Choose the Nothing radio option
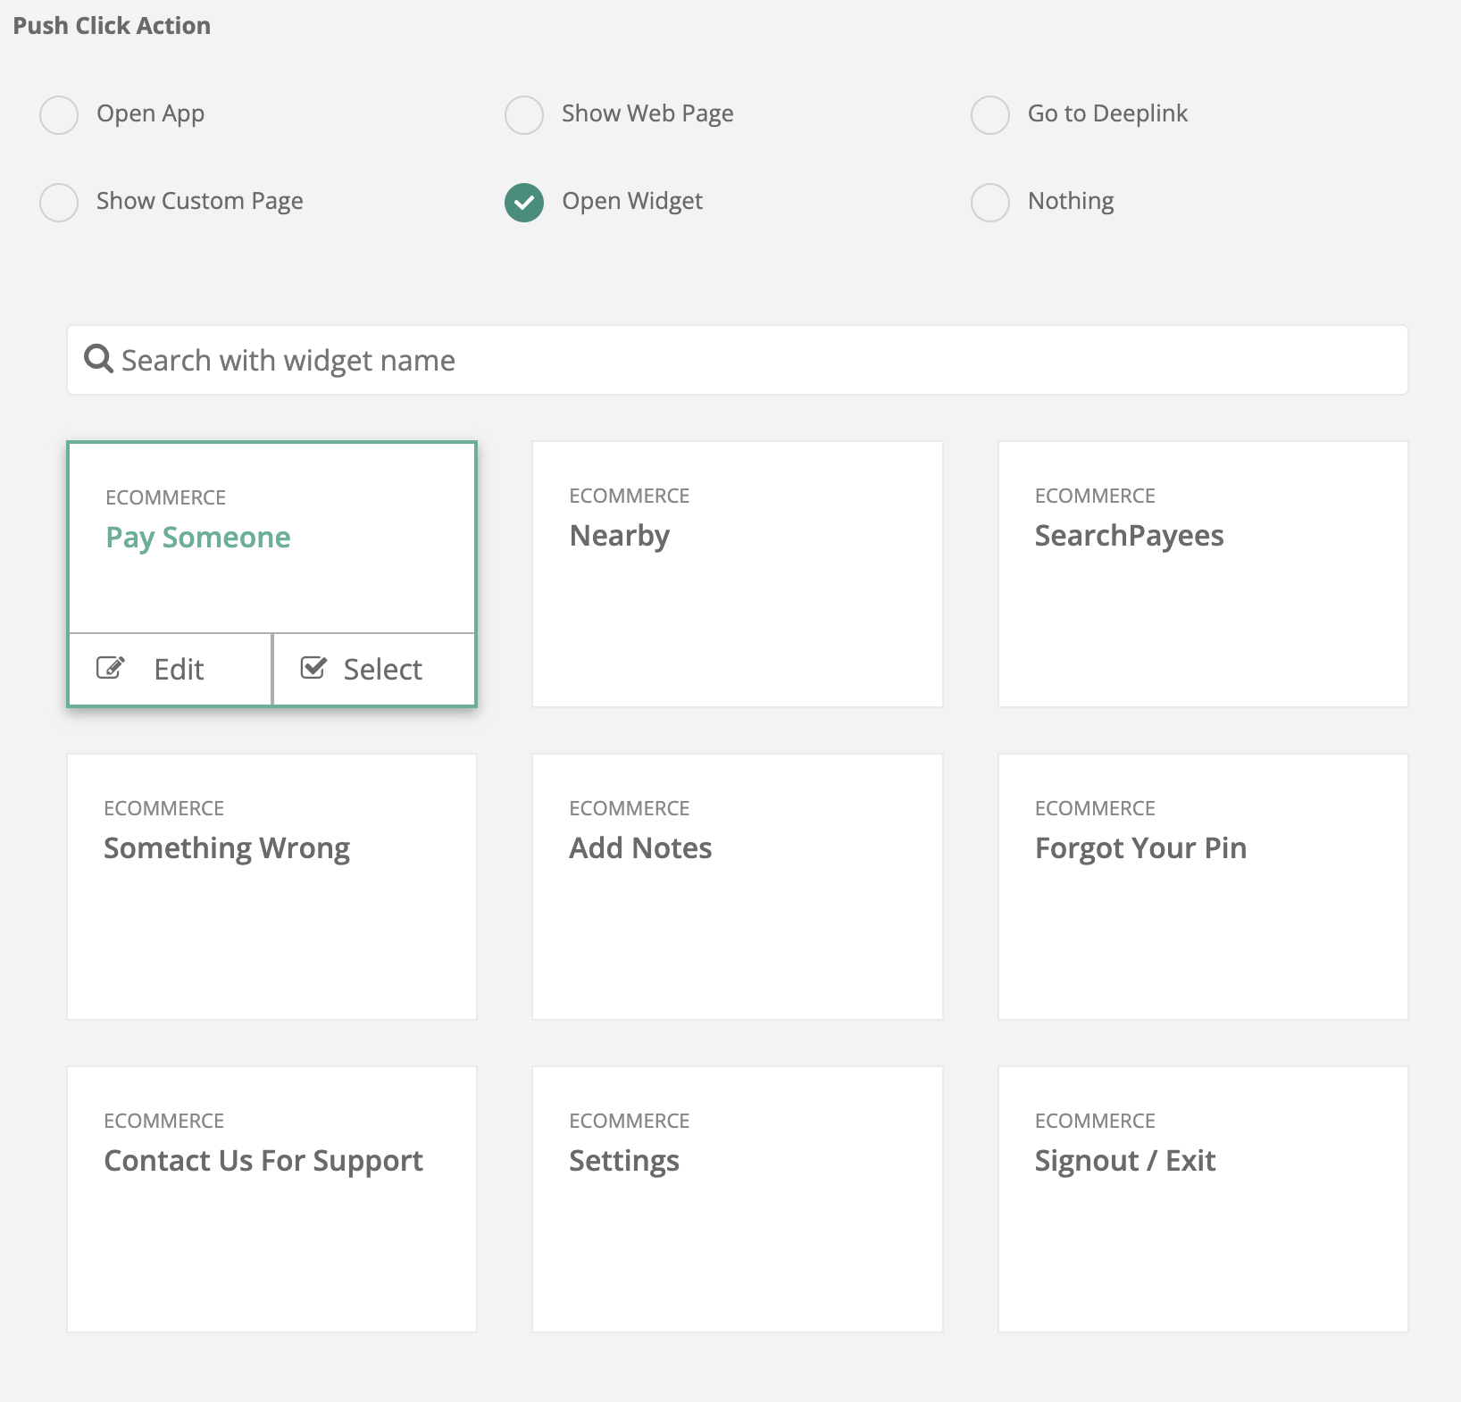1461x1402 pixels. (x=989, y=202)
